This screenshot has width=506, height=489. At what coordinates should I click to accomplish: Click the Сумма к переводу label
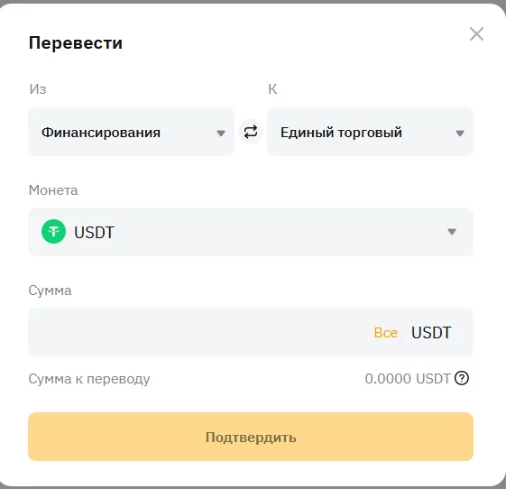pos(89,379)
